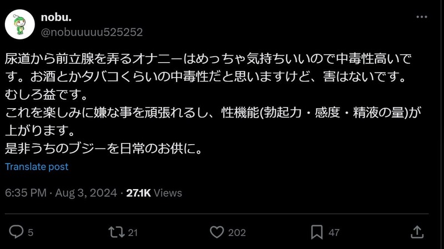Open the nobu. display name profile

click(x=56, y=17)
